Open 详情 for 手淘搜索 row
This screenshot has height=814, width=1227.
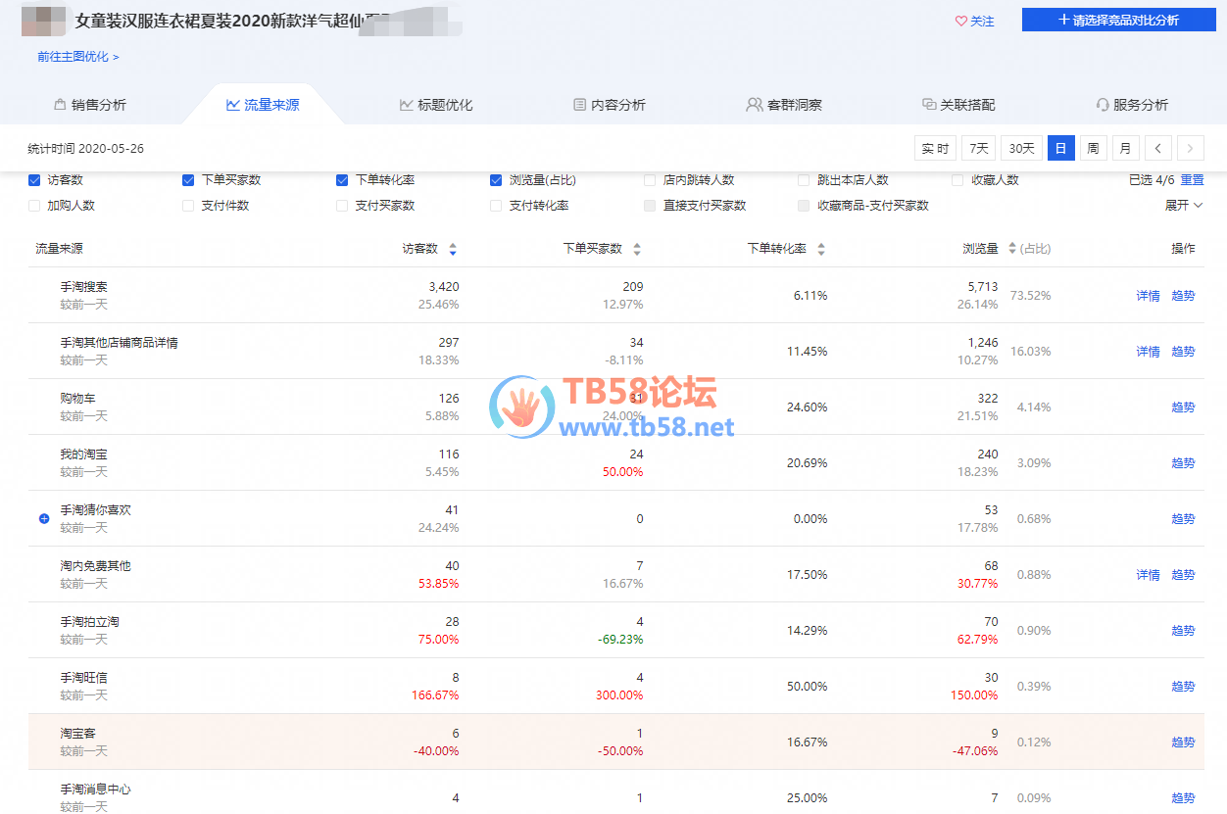click(x=1148, y=296)
